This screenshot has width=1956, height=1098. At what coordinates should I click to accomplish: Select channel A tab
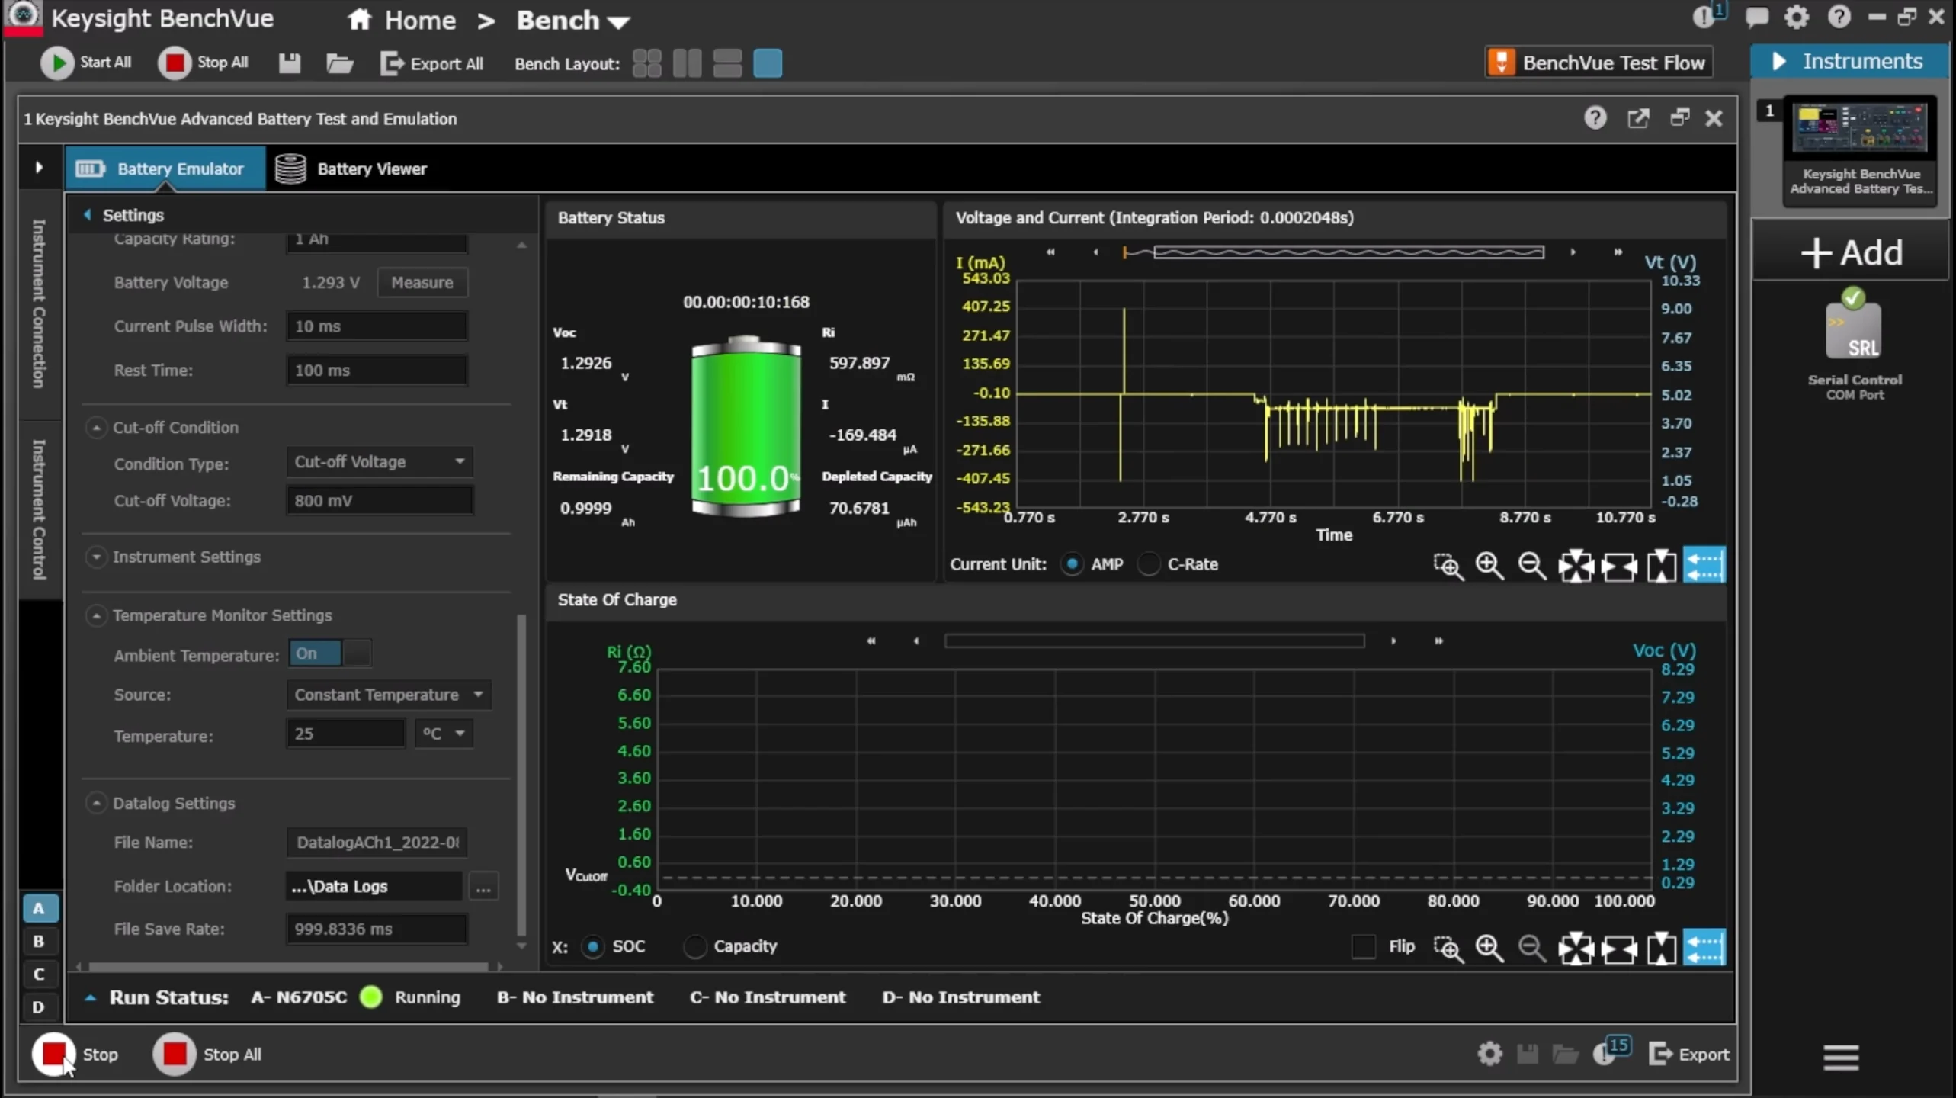tap(39, 909)
